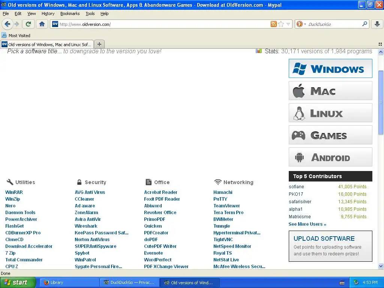Click the system tray network icon
This screenshot has width=384, height=288.
click(356, 282)
